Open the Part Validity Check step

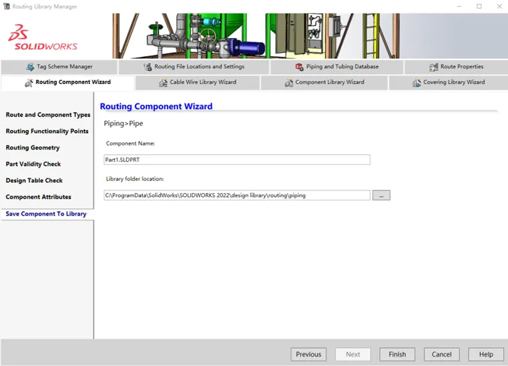33,164
